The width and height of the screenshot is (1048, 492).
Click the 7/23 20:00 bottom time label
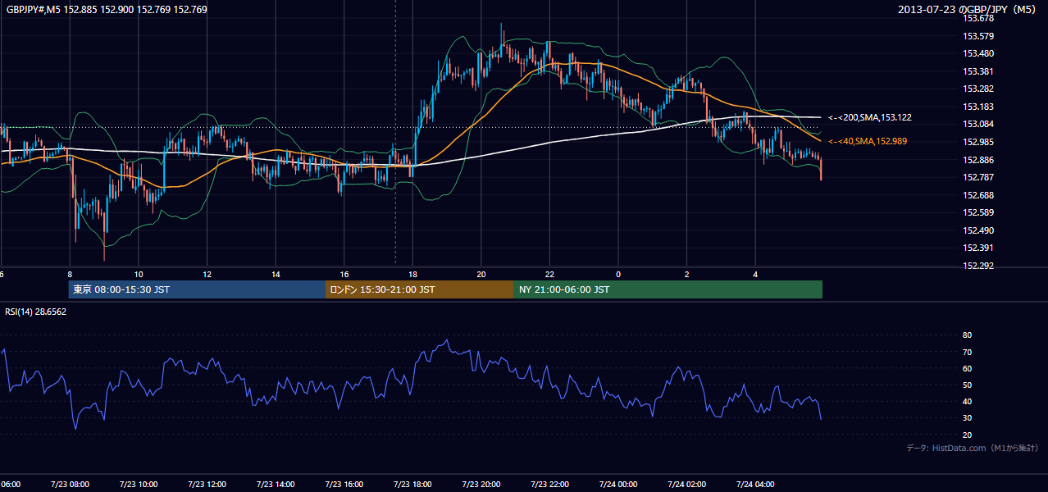(481, 485)
